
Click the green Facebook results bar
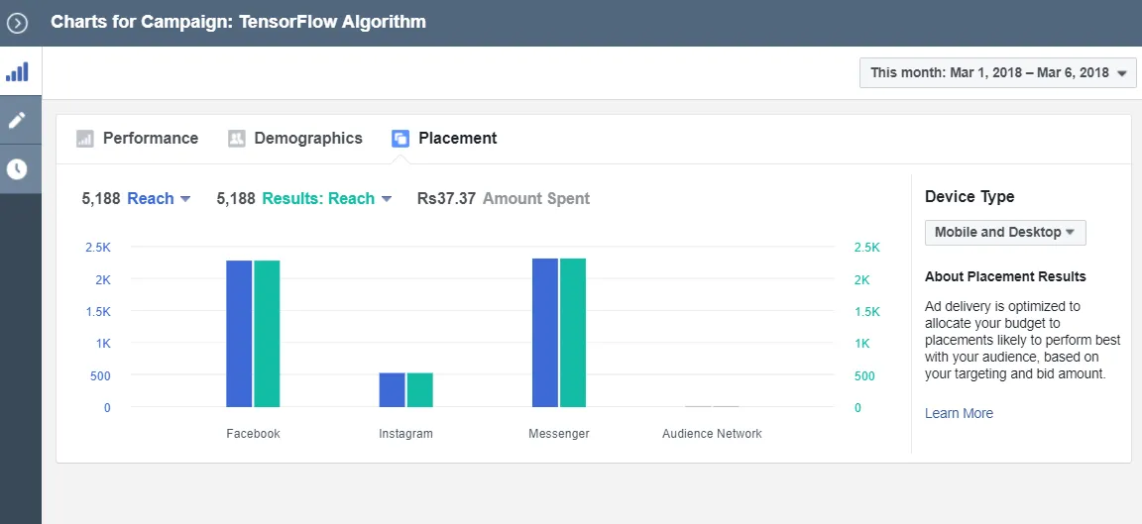click(x=267, y=334)
